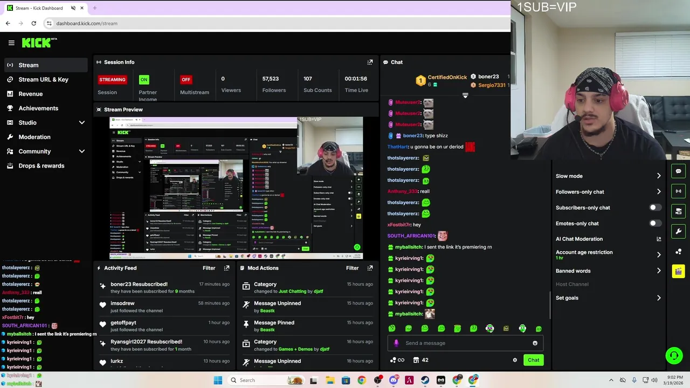Open Slow mode options arrow
The width and height of the screenshot is (690, 388).
659,176
